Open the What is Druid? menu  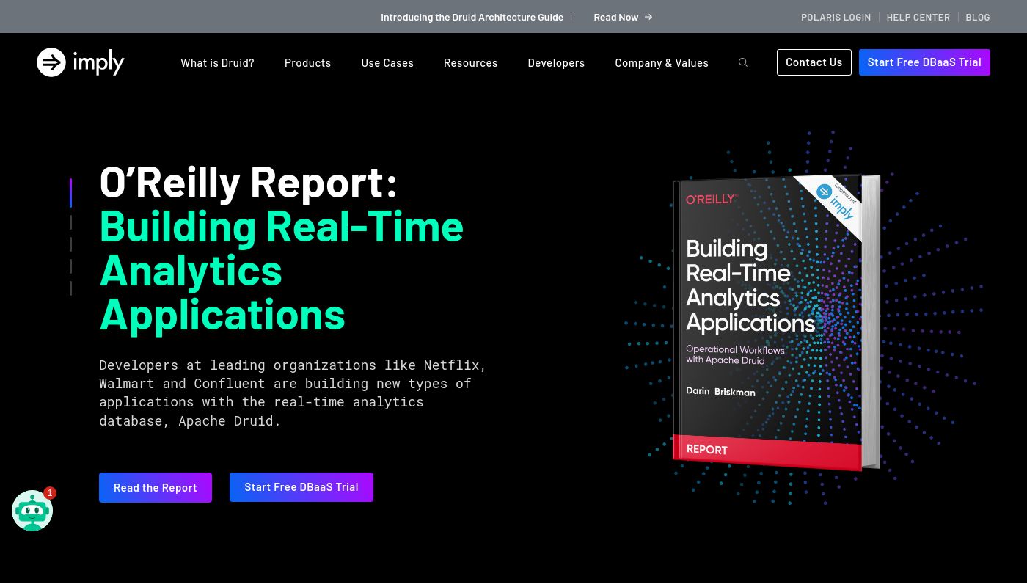[217, 63]
